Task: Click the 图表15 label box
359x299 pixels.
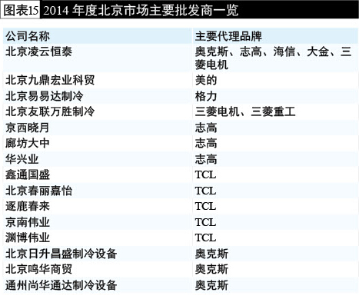Action: coord(20,10)
